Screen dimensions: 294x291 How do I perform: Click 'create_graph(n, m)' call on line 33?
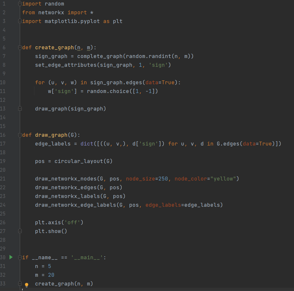click(x=64, y=284)
